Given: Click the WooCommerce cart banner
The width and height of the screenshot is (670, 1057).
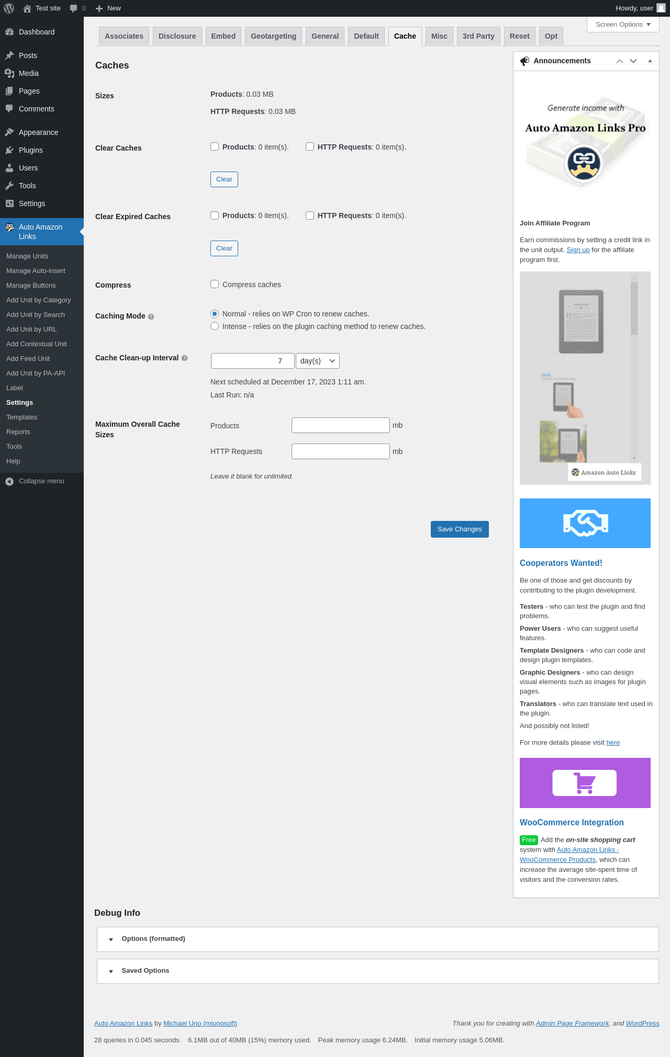Looking at the screenshot, I should click(x=585, y=783).
